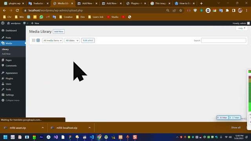The width and height of the screenshot is (251, 141).
Task: Show hidden system tray icons
Action: [177, 137]
